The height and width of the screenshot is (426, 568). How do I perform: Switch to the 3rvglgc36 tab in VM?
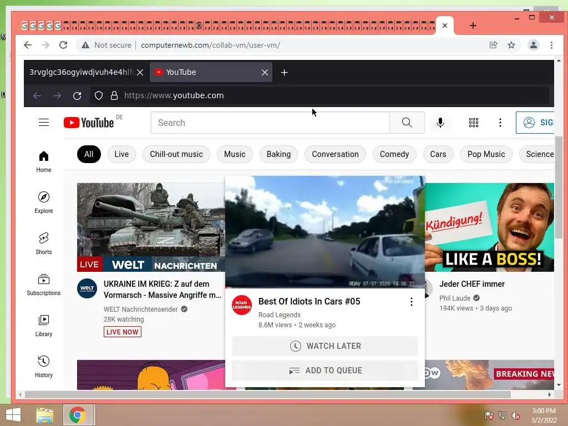tap(82, 73)
